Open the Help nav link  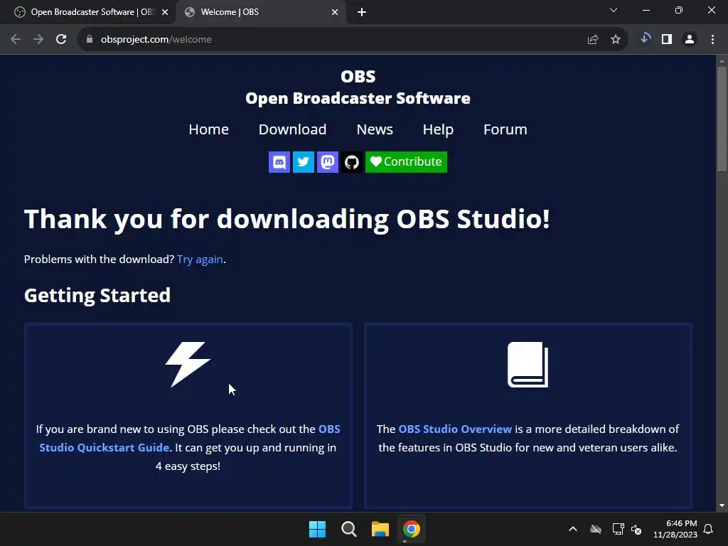click(x=438, y=129)
